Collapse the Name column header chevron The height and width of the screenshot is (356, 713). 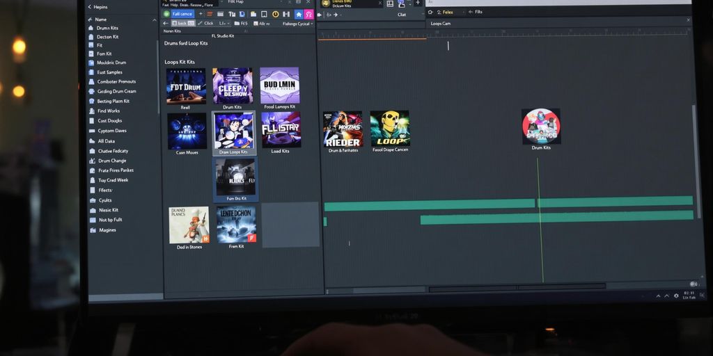click(90, 19)
